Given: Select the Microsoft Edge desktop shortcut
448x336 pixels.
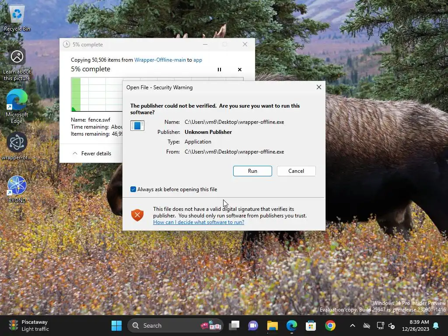Looking at the screenshot, I should click(17, 107).
